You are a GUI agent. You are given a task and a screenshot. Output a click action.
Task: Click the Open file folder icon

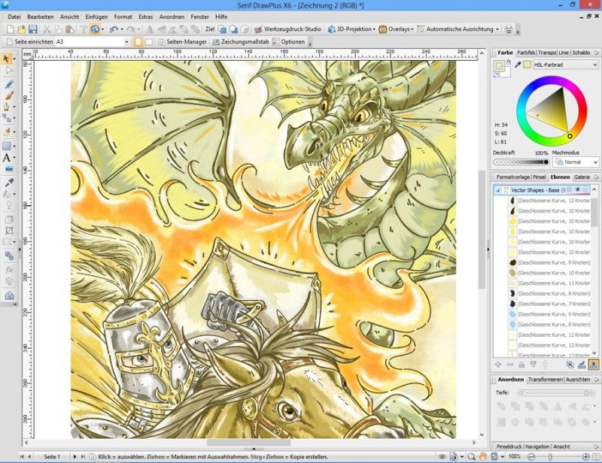[x=22, y=29]
